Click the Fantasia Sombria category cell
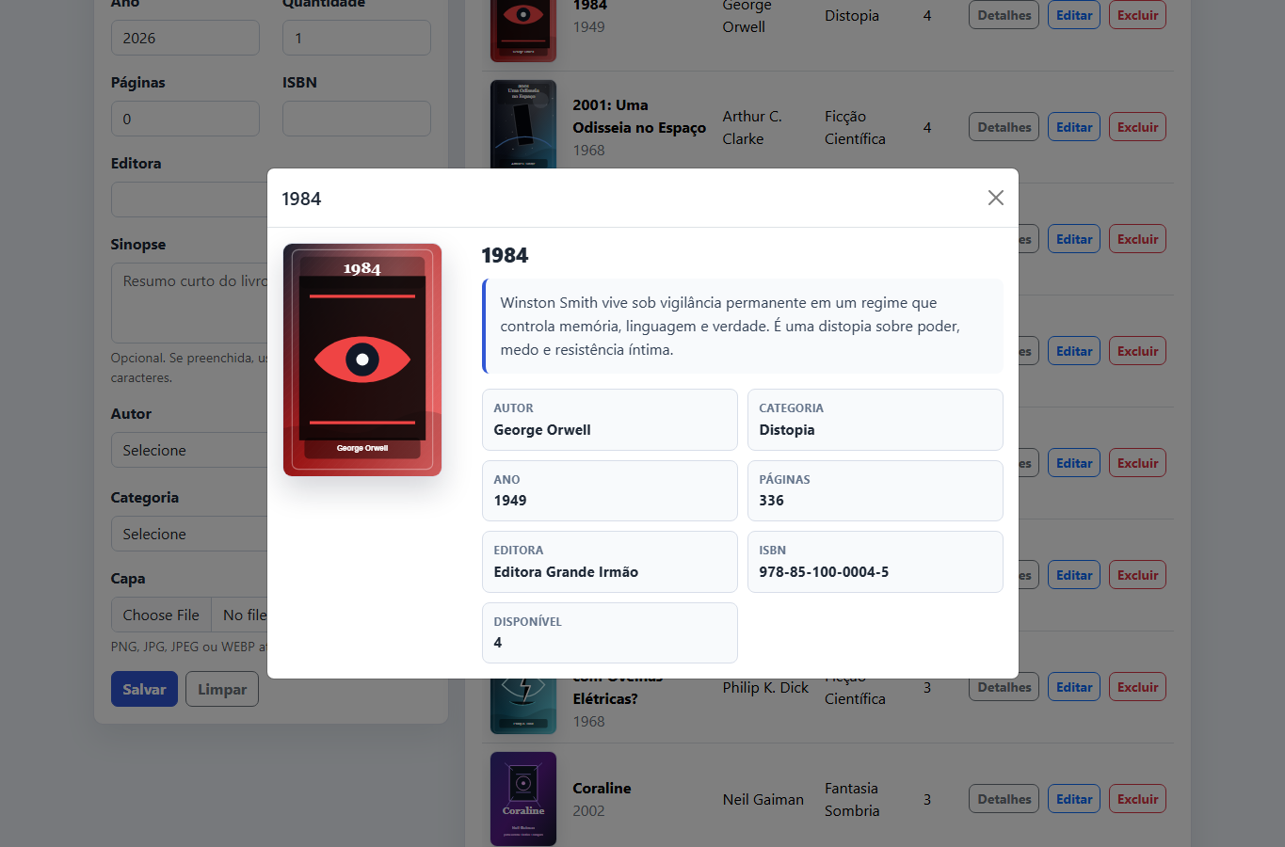The height and width of the screenshot is (847, 1285). 852,799
